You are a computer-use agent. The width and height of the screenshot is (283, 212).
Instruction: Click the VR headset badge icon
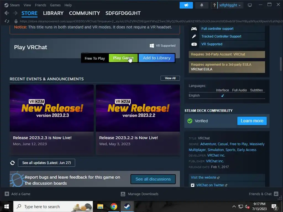194,44
